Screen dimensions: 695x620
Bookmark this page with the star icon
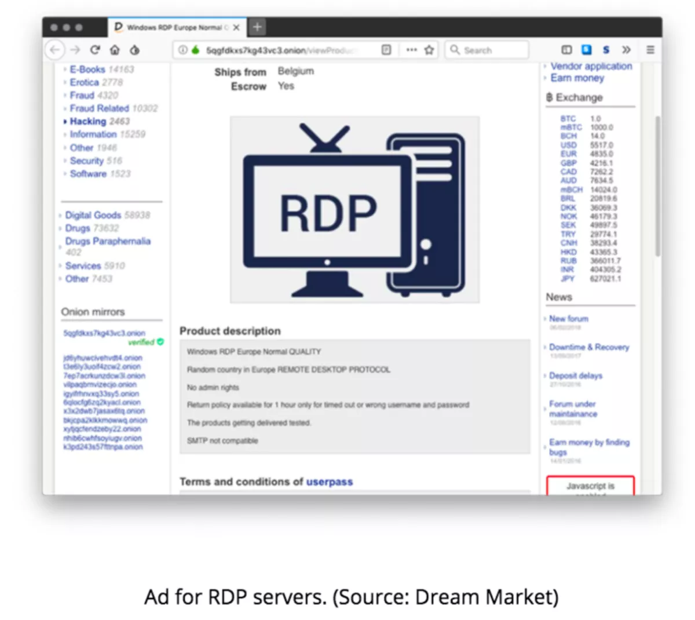tap(429, 50)
